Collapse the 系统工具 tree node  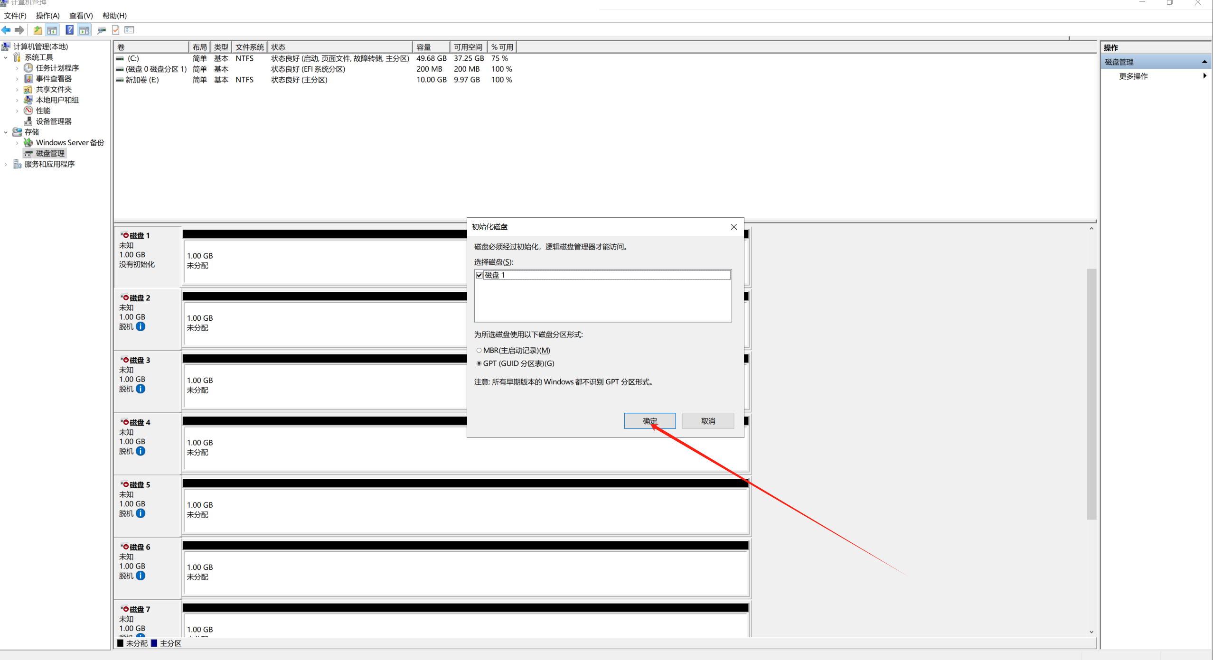coord(6,57)
